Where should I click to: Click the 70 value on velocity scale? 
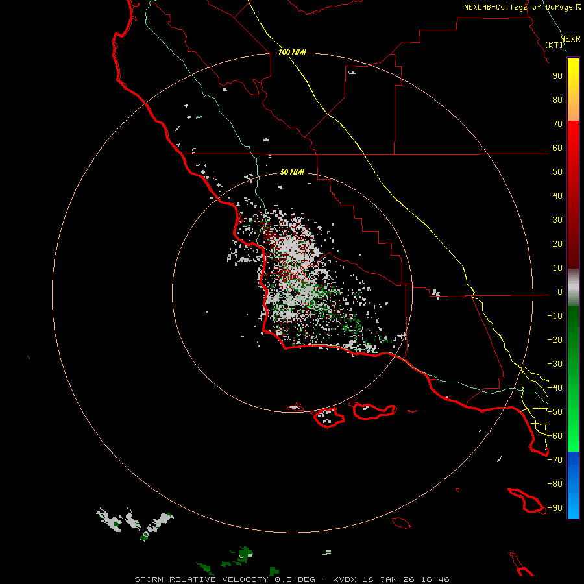tap(557, 124)
